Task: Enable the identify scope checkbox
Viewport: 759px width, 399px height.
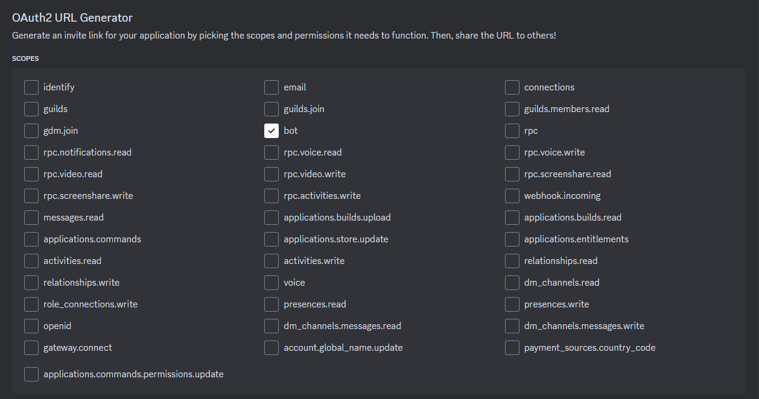Action: tap(31, 87)
